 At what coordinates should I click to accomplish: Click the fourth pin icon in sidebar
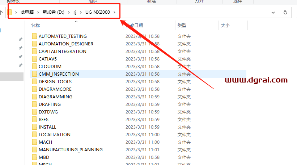(x=21, y=65)
